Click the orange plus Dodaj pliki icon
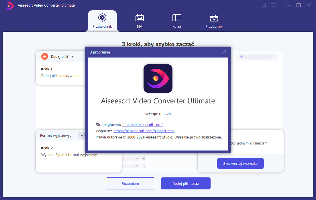The height and width of the screenshot is (200, 316). (x=44, y=57)
